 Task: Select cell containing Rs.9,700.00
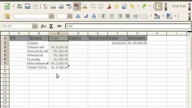coord(58,67)
